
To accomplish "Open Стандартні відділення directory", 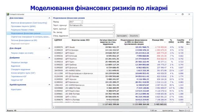I will coord(21,69).
